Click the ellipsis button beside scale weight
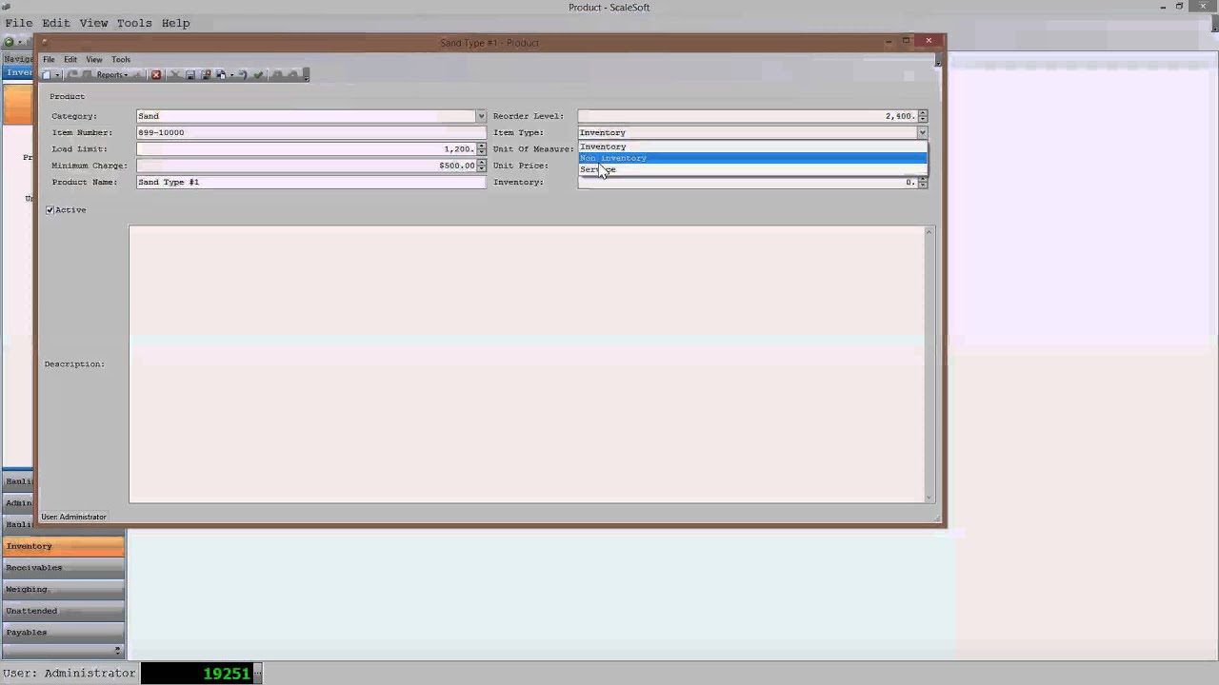1219x685 pixels. point(257,674)
